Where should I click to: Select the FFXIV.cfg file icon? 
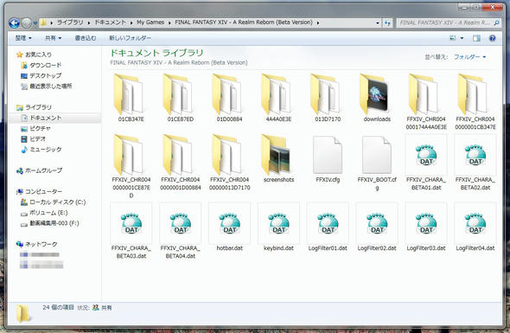328,155
